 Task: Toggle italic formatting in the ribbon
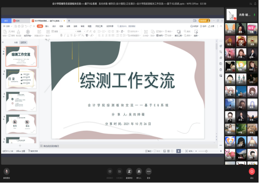tap(64, 35)
